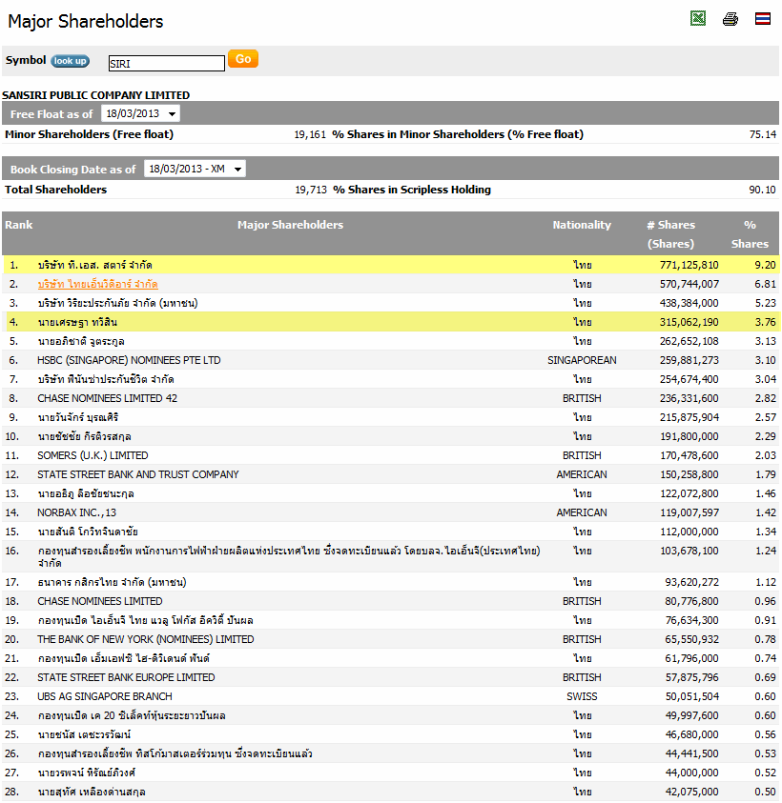Click shares value 771,125,810
The width and height of the screenshot is (782, 803).
coord(689,265)
